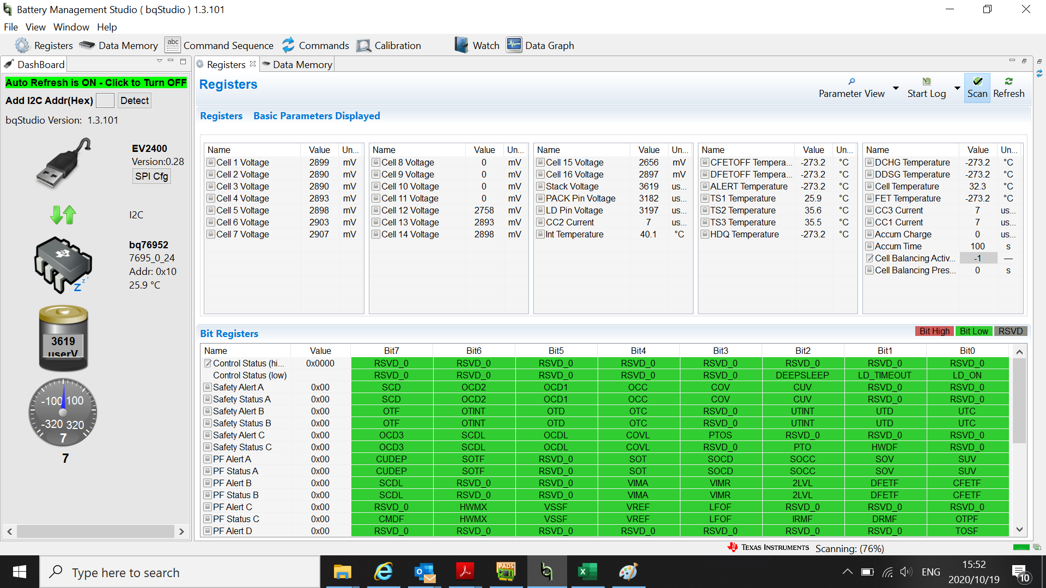Toggle Cell 8 Voltage row icon
The height and width of the screenshot is (588, 1046).
click(376, 162)
